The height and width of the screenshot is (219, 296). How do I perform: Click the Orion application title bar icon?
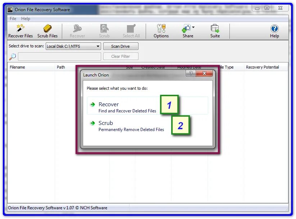click(10, 10)
